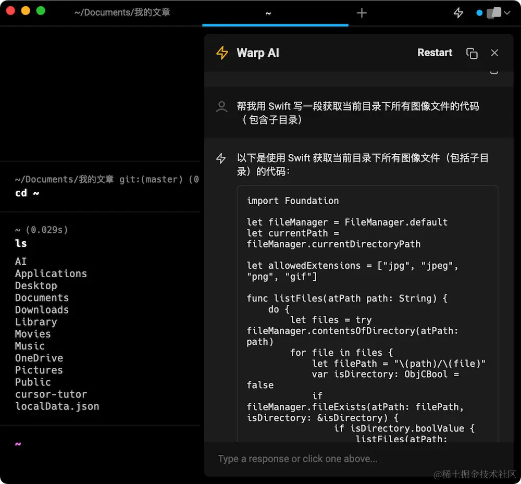This screenshot has height=484, width=521.
Task: Click the 'for file in files {' code line
Action: [342, 353]
